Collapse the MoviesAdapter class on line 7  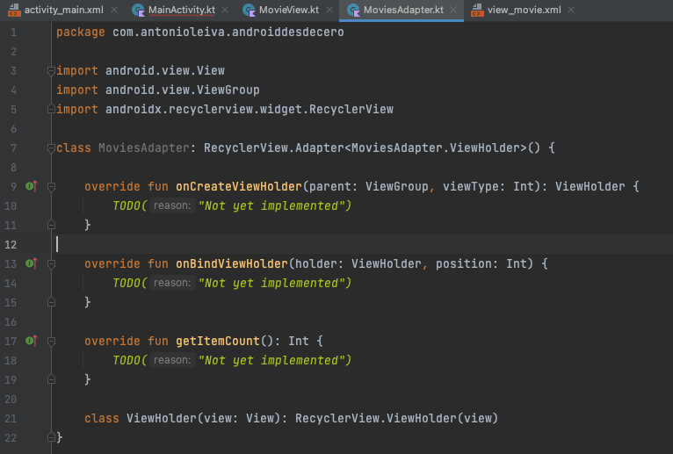[x=51, y=148]
